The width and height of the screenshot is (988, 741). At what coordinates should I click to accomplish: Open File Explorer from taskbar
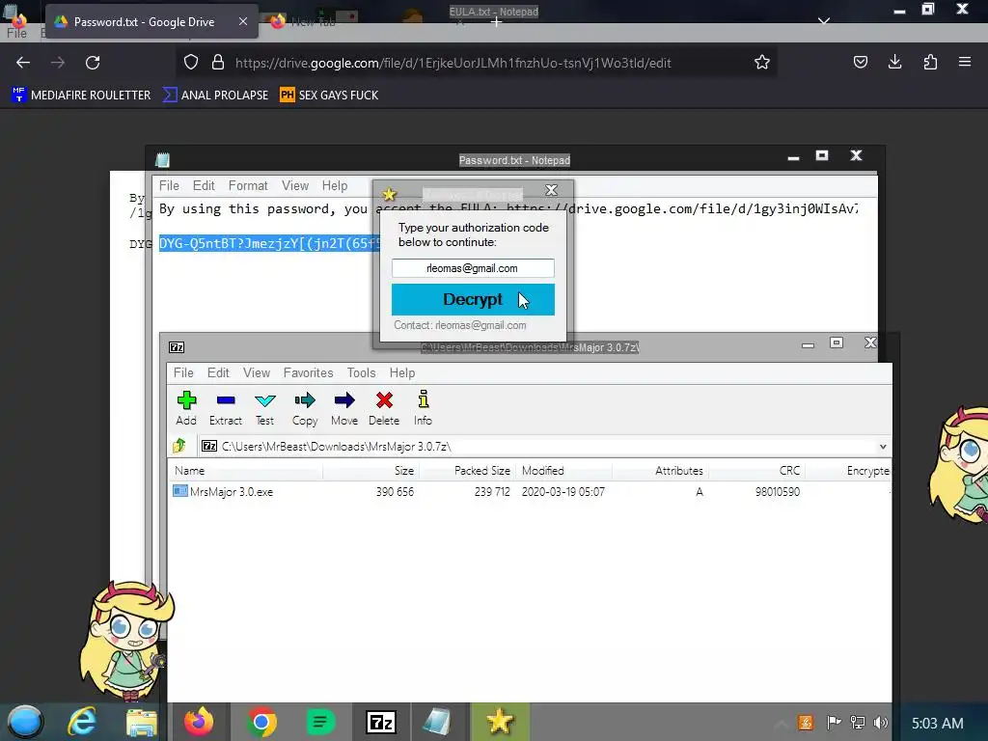pyautogui.click(x=141, y=722)
